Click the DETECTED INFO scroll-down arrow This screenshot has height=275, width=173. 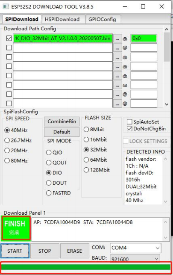click(x=165, y=201)
